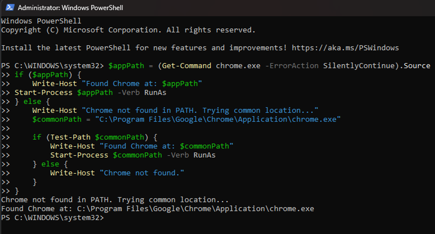Select the Get-Command text in first line
Viewport: 435px width, 234px height.
pyautogui.click(x=186, y=66)
